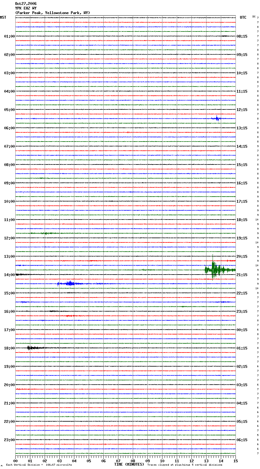Click the "12:00" MST time label
The image size is (260, 469).
[x=9, y=238]
